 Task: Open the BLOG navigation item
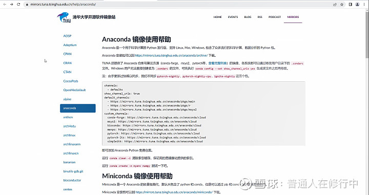coord(248,17)
